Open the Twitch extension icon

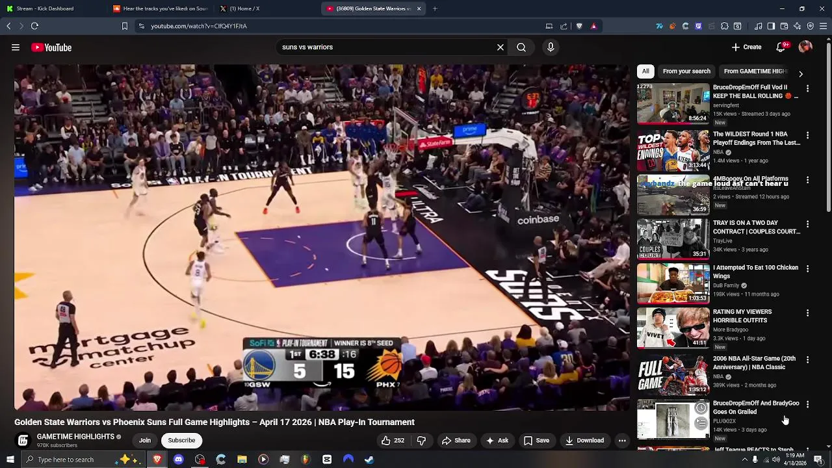pyautogui.click(x=698, y=26)
